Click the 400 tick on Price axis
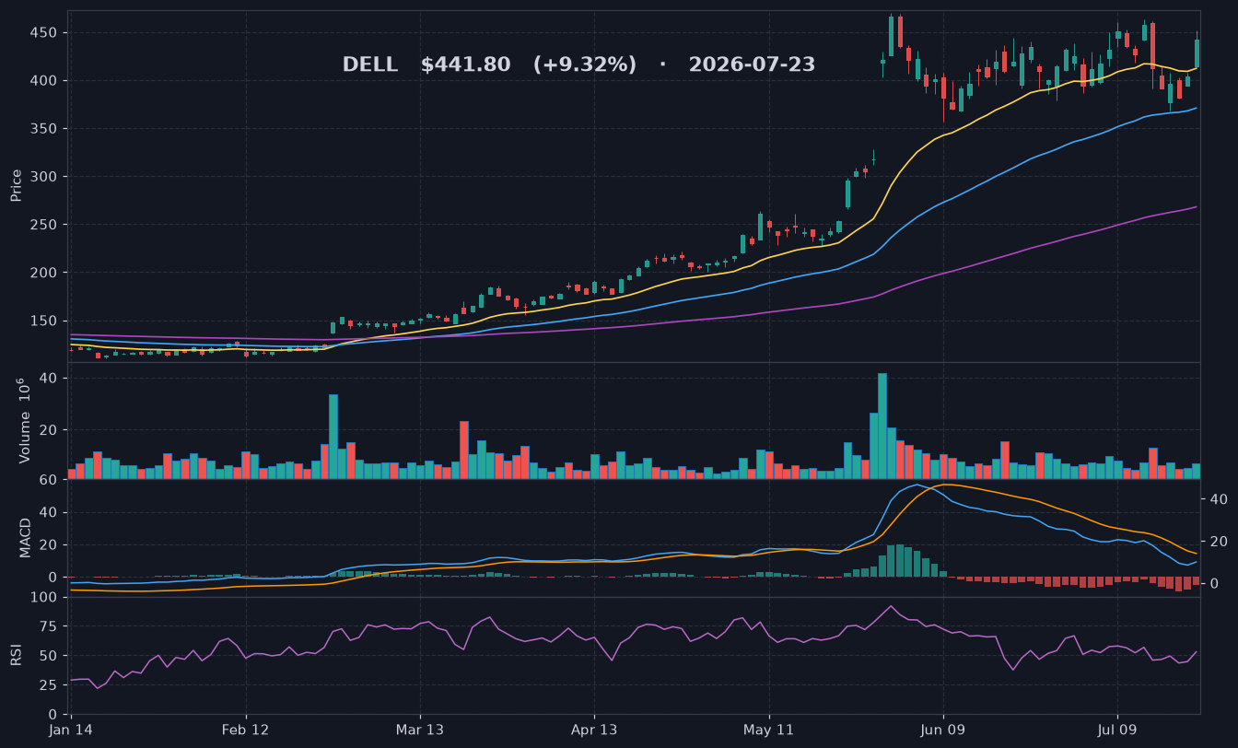This screenshot has width=1238, height=748. [44, 81]
